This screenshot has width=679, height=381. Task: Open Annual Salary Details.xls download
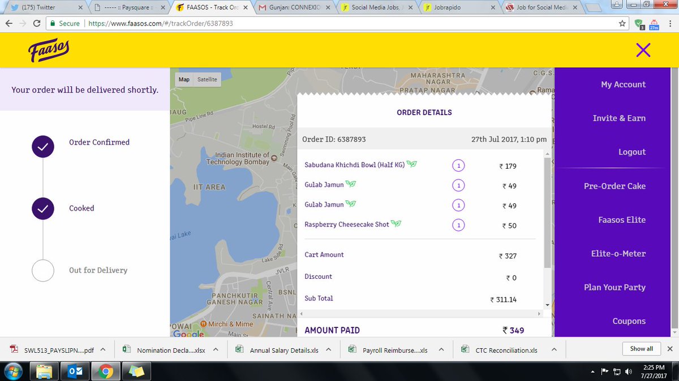point(277,350)
